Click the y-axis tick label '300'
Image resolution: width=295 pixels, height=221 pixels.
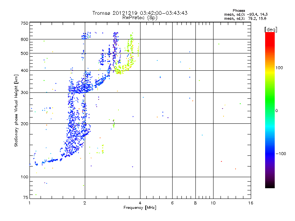pyautogui.click(x=24, y=93)
